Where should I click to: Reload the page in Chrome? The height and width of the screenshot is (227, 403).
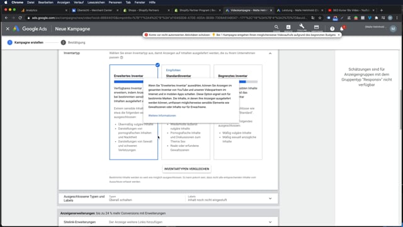pyautogui.click(x=20, y=18)
